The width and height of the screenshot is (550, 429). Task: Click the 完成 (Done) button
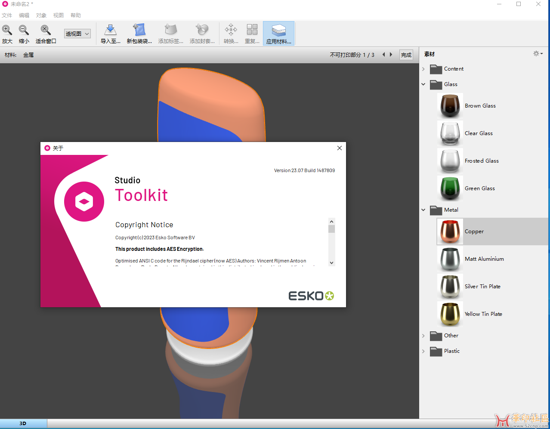[x=406, y=55]
